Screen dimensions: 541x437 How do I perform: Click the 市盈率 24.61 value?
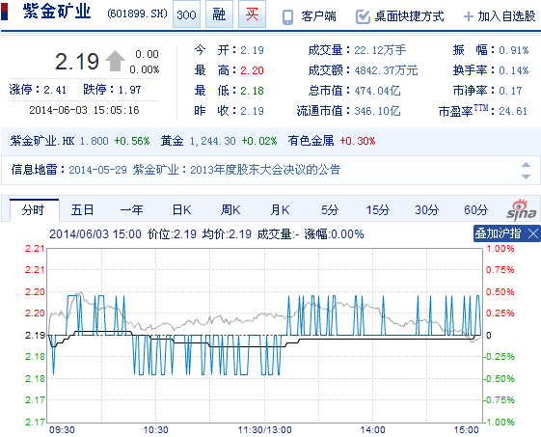(513, 111)
